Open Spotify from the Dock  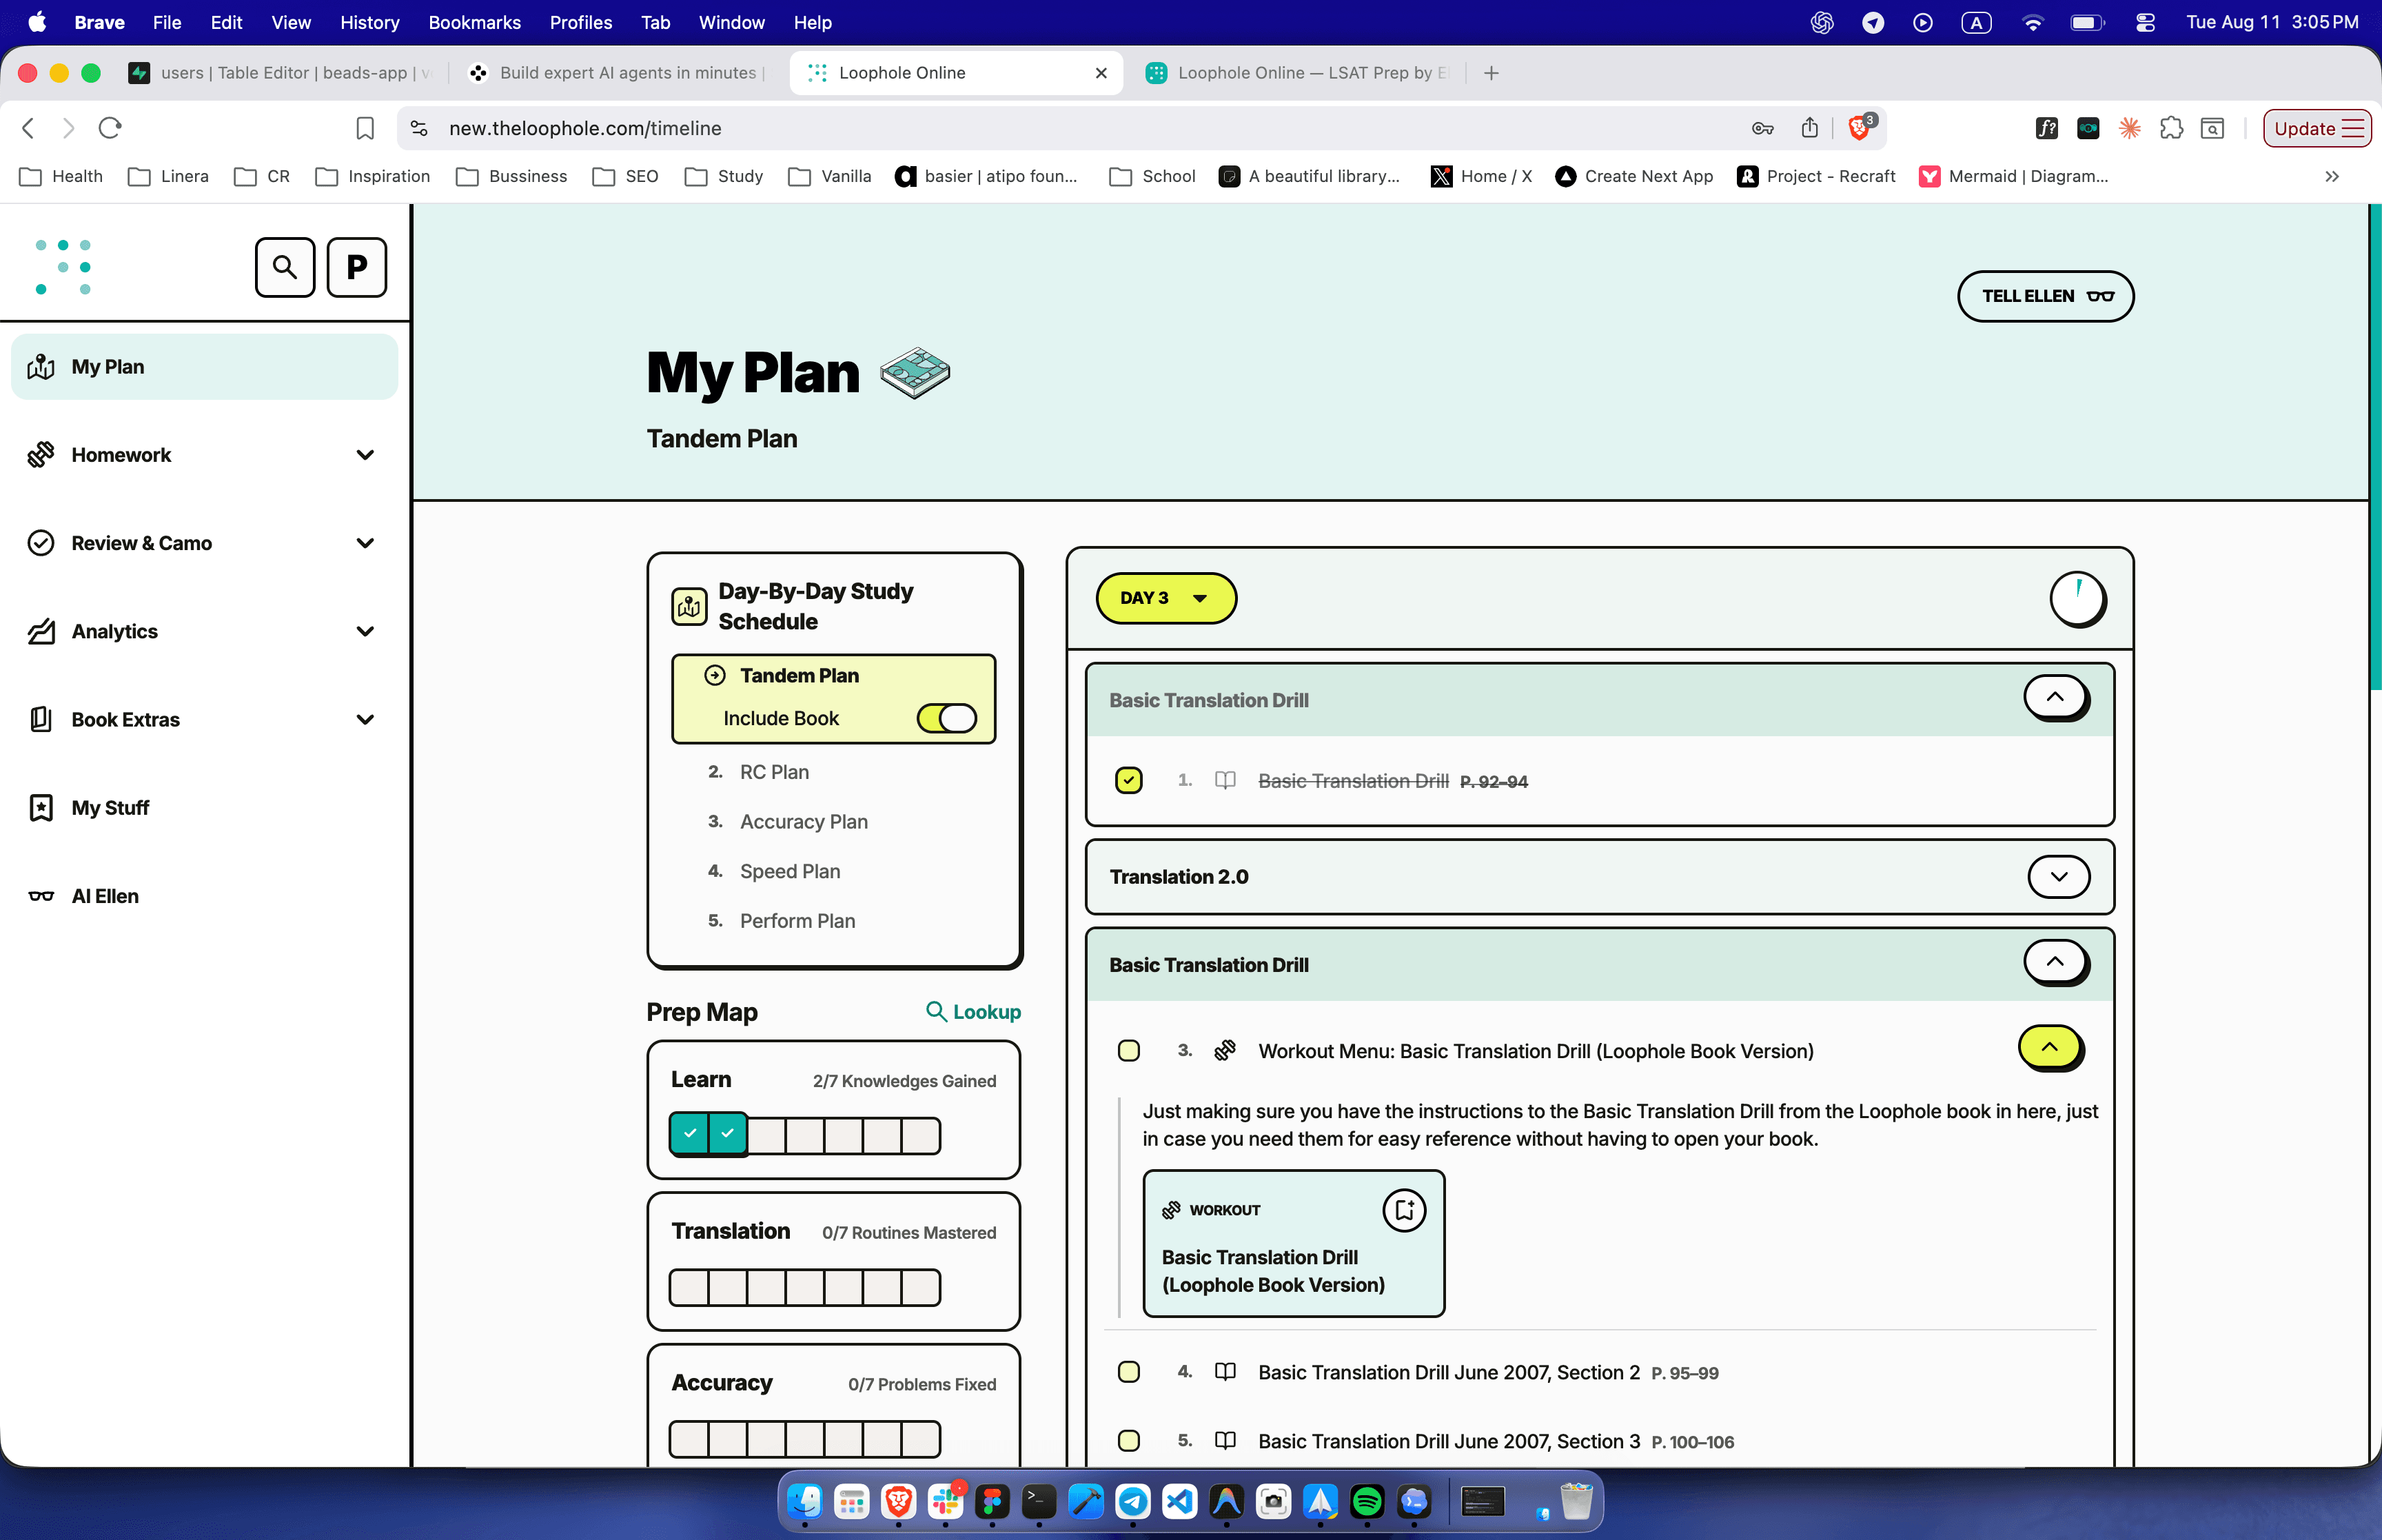pyautogui.click(x=1367, y=1501)
